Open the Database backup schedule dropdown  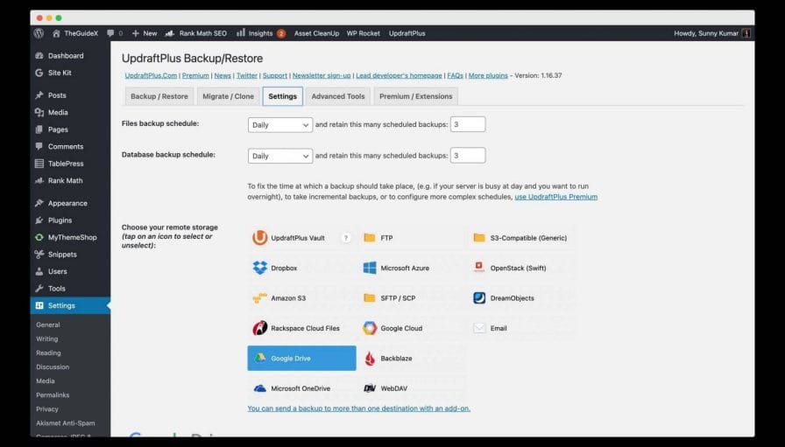(x=279, y=156)
